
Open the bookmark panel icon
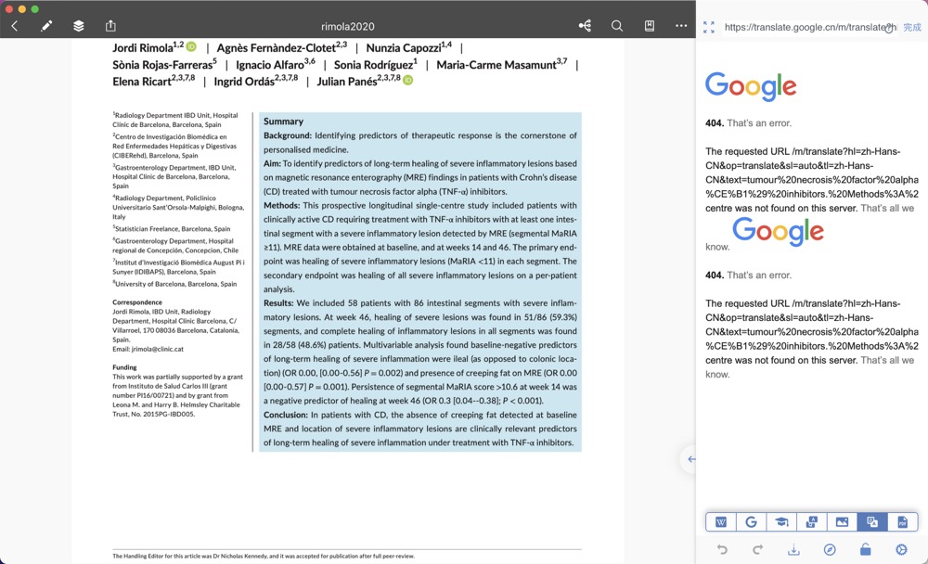point(650,25)
